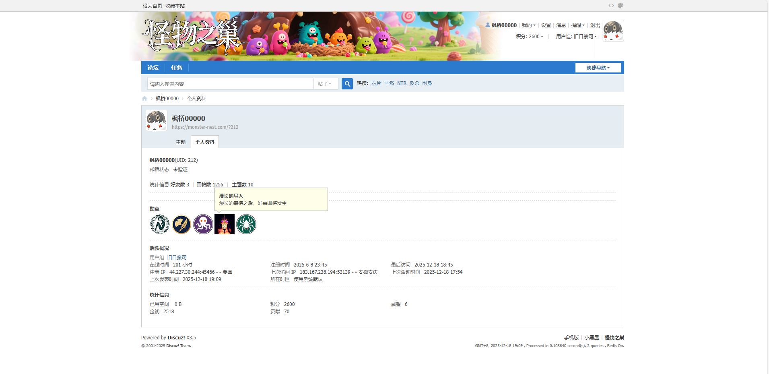Open the 论坛 navigation tab
The height and width of the screenshot is (374, 769).
[153, 68]
